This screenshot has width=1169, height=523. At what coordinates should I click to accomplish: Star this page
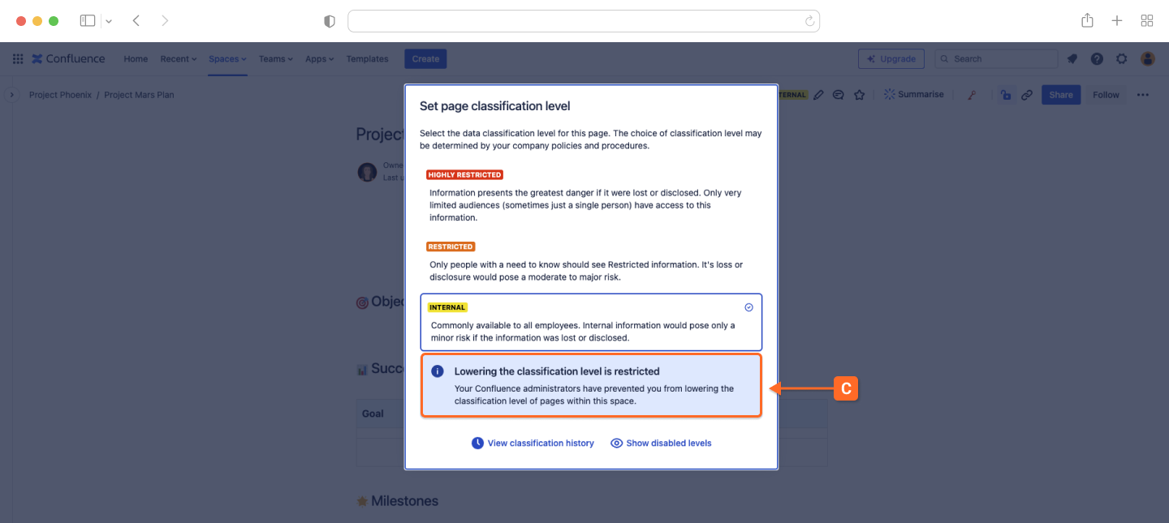860,95
